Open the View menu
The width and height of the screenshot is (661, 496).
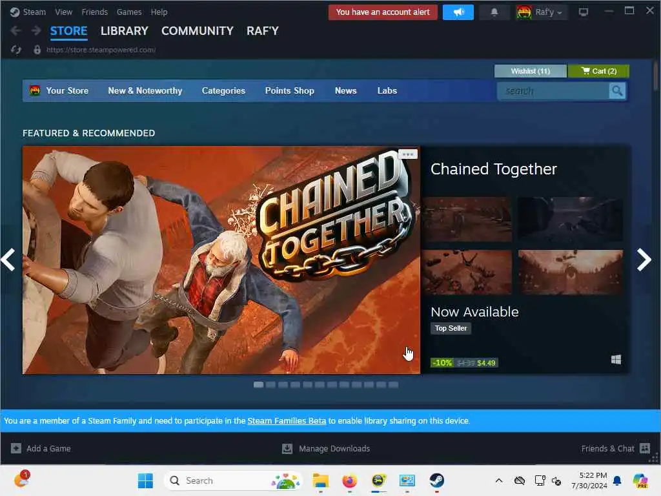click(x=64, y=12)
